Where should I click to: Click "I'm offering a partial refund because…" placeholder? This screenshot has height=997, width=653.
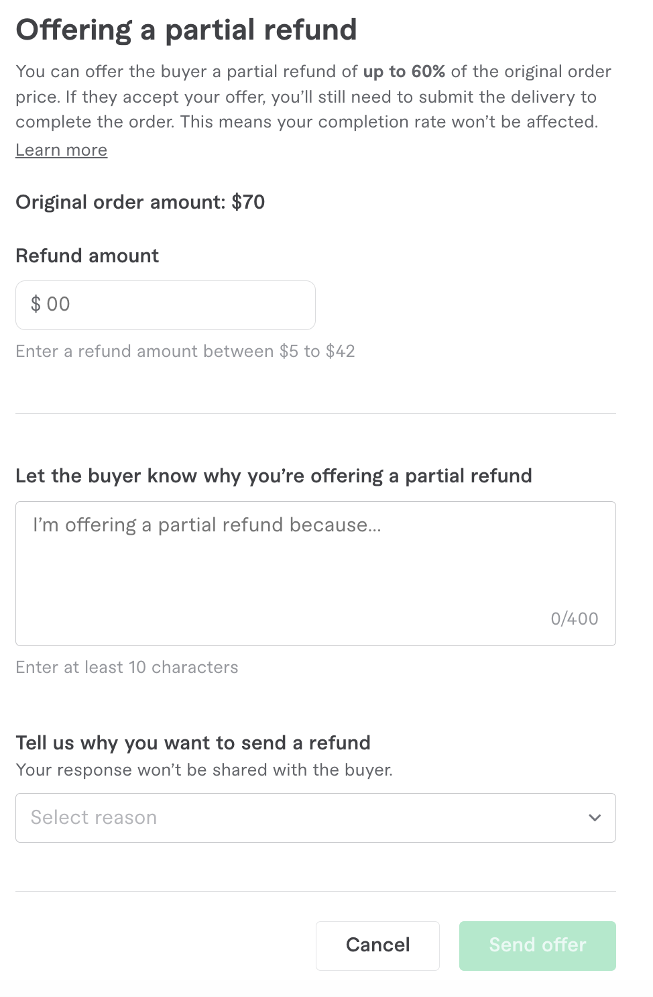(x=207, y=525)
